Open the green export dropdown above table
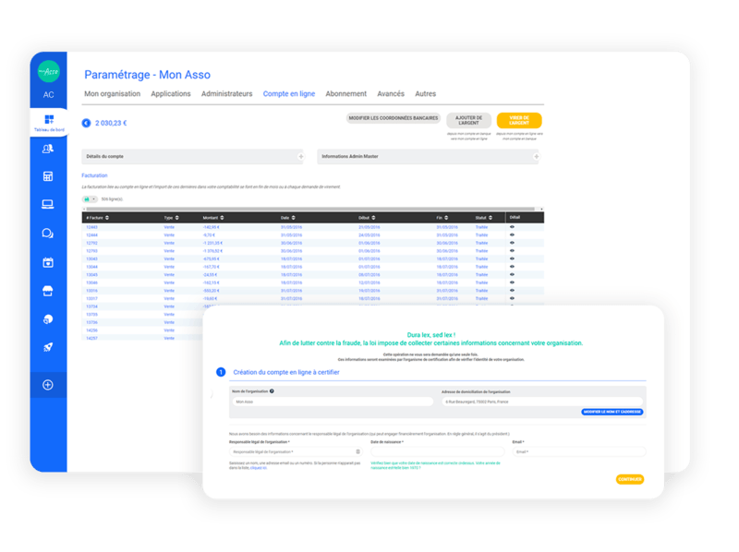Screen dimensions: 739x552 (90, 198)
